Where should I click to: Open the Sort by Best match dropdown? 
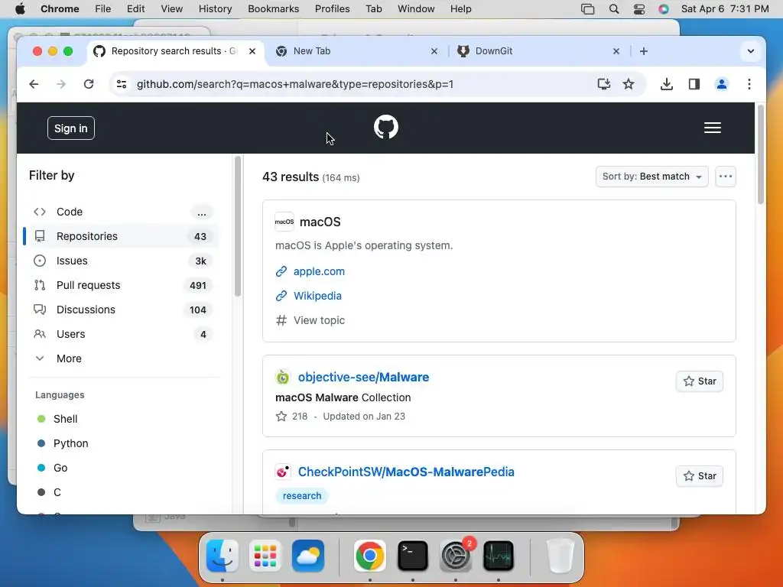(651, 177)
